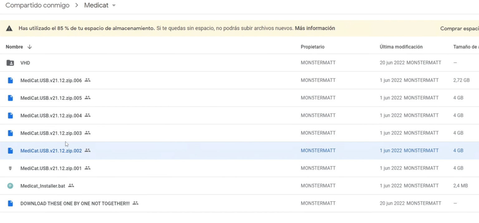The image size is (479, 223).
Task: Expand the breadcrumb chevron after Compartido conmigo
Action: point(77,5)
